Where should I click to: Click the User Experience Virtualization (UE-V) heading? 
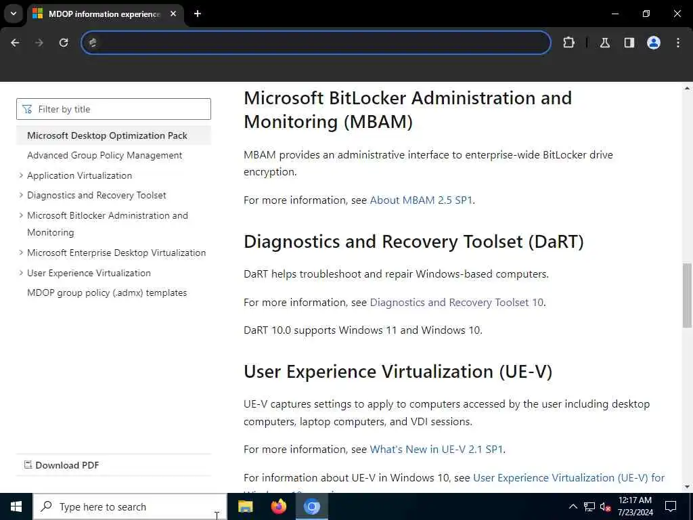click(x=398, y=372)
